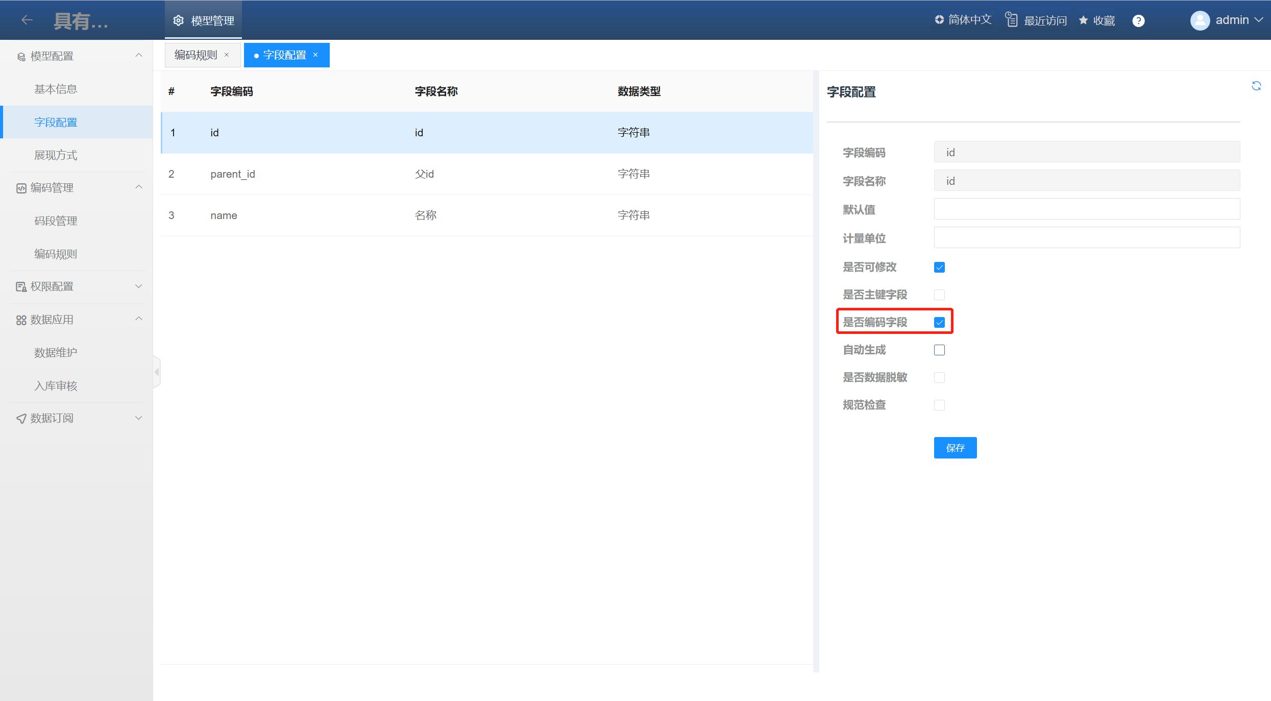
Task: Click the refresh icon in field config panel
Action: coord(1256,86)
